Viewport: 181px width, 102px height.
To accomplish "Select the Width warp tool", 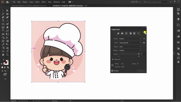I will pyautogui.click(x=3, y=34).
